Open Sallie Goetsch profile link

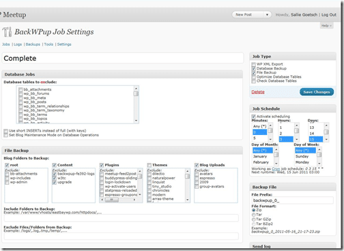click(x=304, y=15)
